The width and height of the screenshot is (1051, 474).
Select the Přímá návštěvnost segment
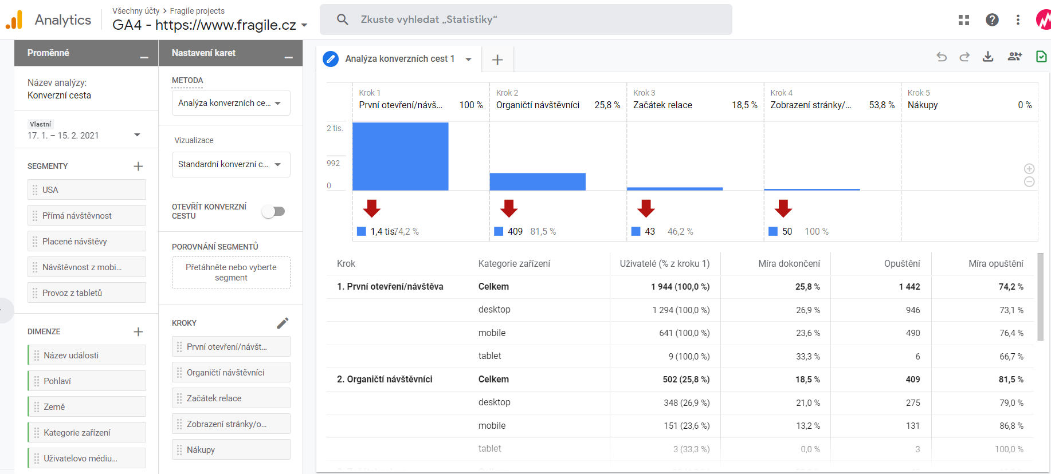pos(87,215)
